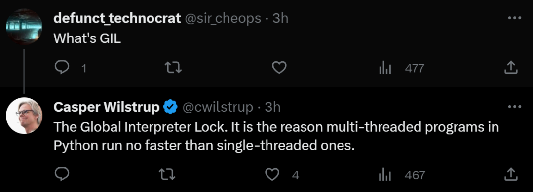Retweet the "What's GIL" tweet
Viewport: 533px width, 192px height.
(173, 68)
